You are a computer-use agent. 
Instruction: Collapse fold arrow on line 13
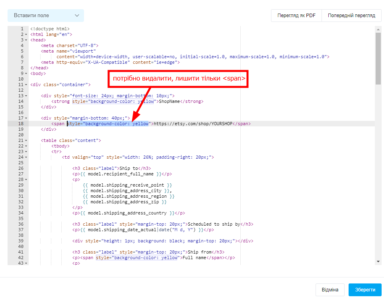26,96
